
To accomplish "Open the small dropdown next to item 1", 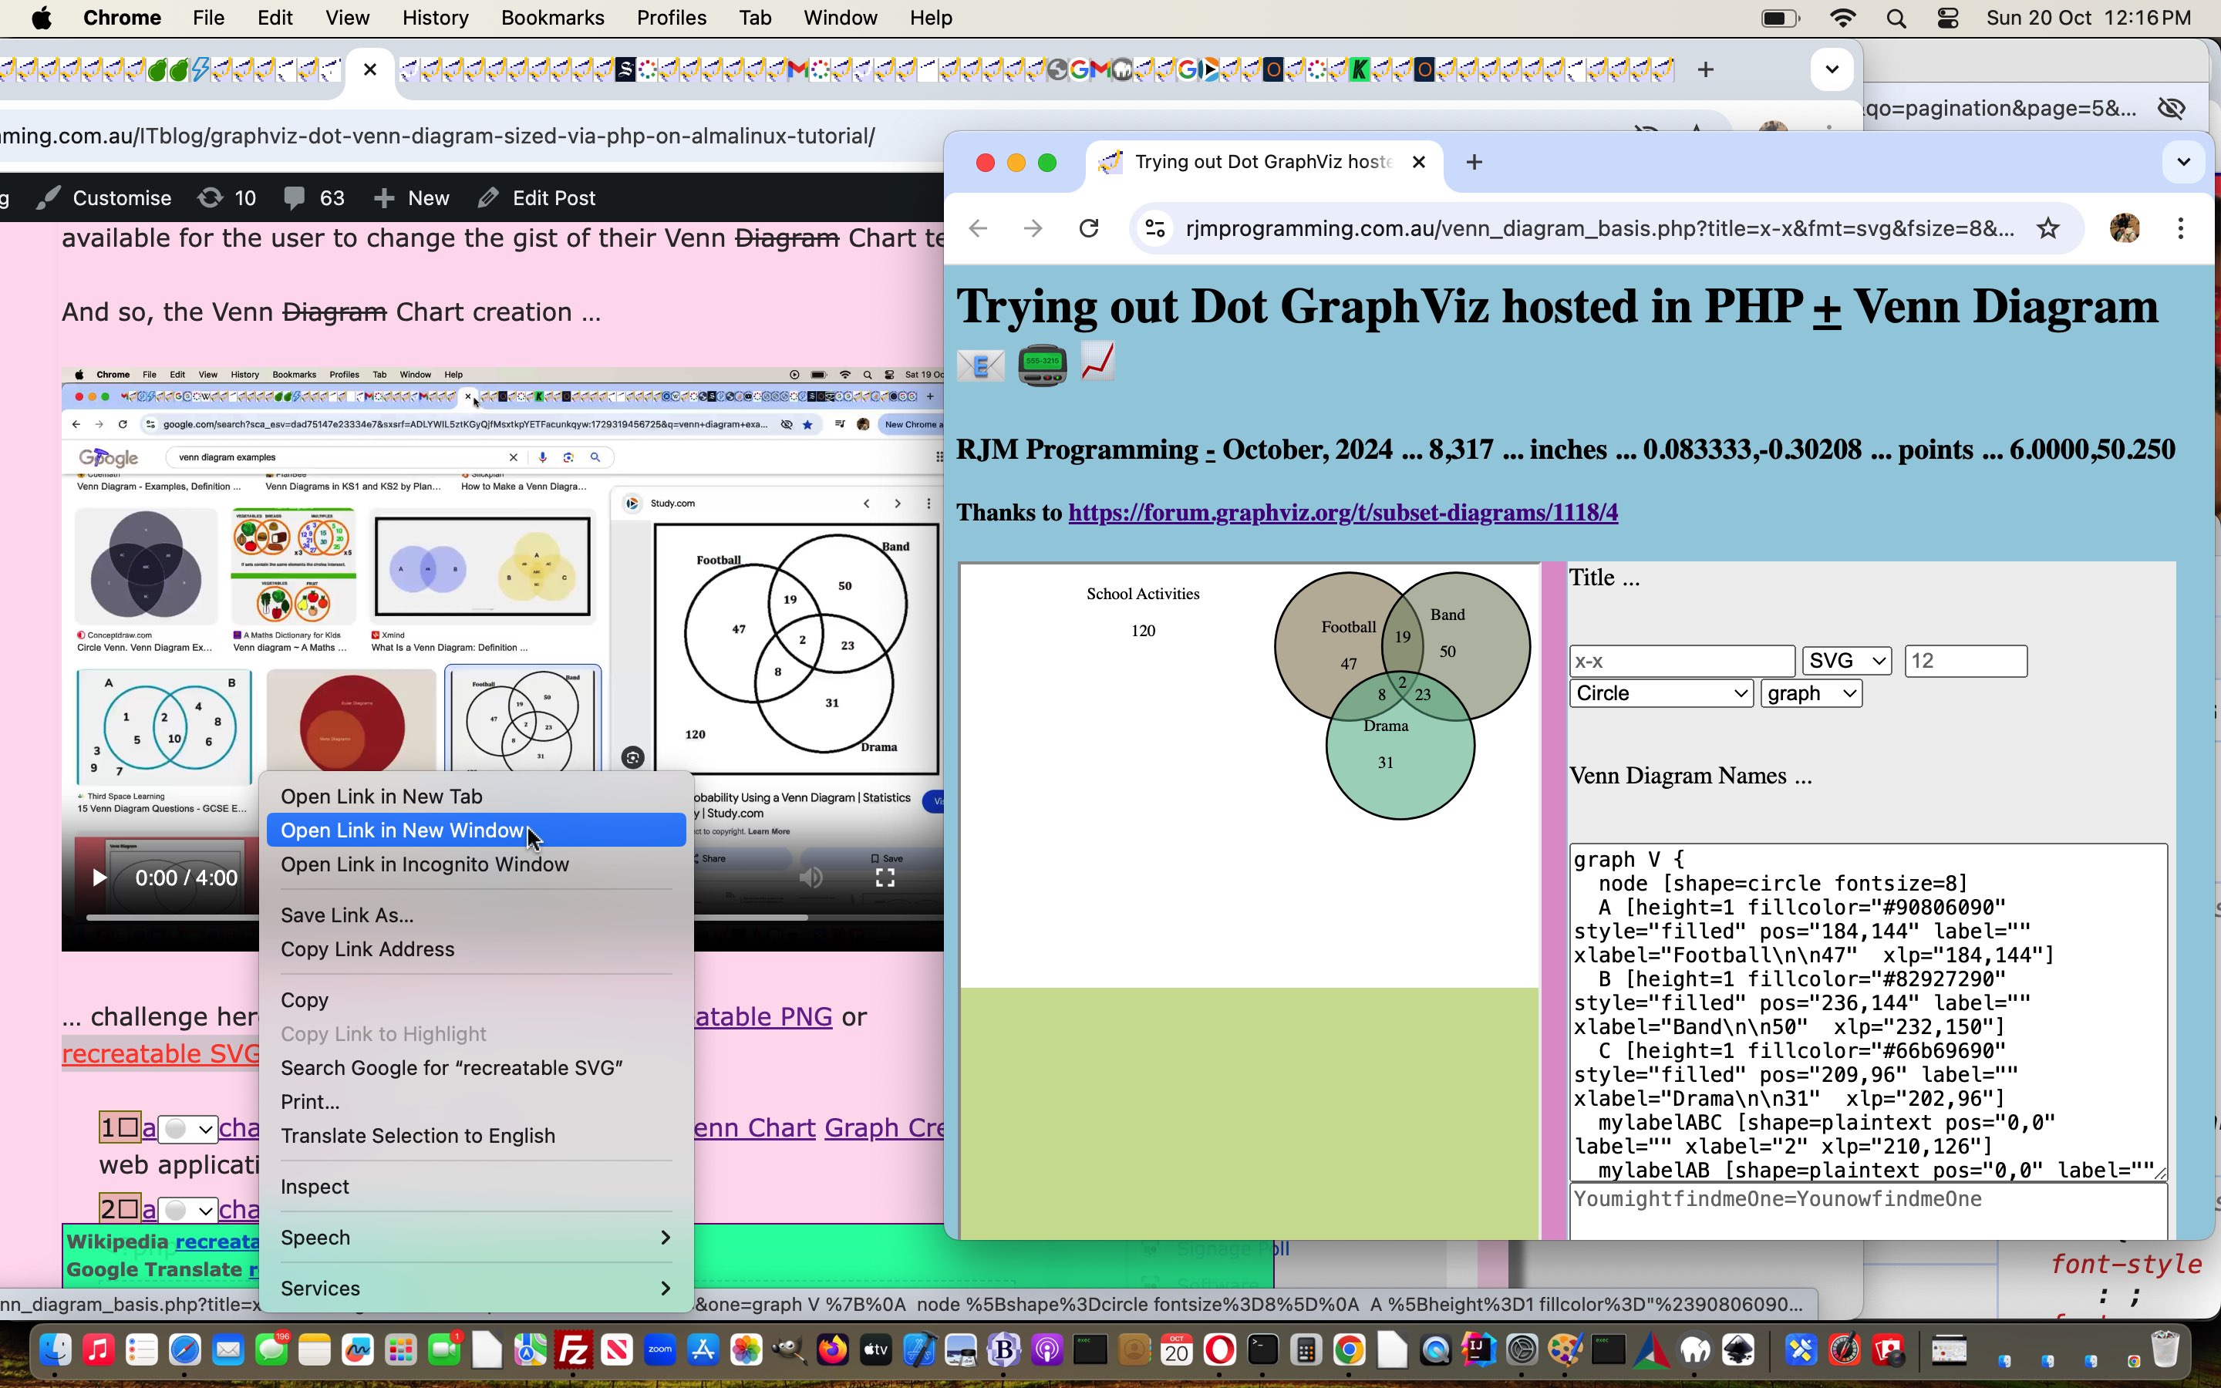I will 187,1129.
